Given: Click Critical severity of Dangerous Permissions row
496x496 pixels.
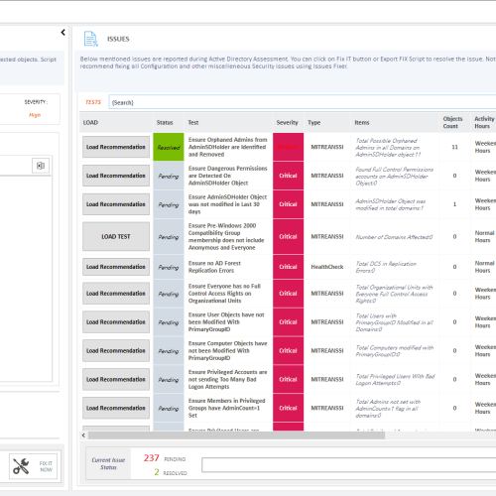Looking at the screenshot, I should click(x=288, y=176).
